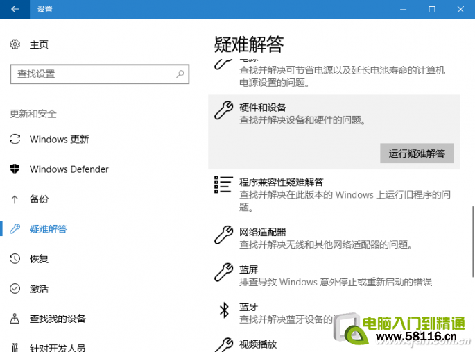Screen dimensions: 475x352
Task: Open 查找我的设备 section
Action: click(x=58, y=319)
